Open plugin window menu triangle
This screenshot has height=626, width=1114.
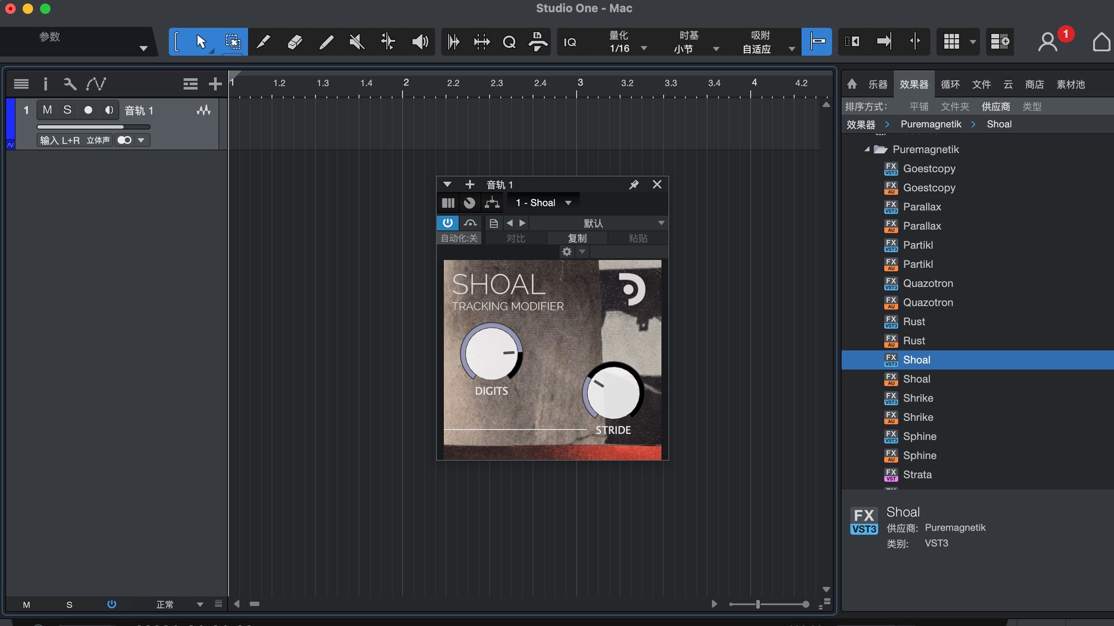[447, 184]
